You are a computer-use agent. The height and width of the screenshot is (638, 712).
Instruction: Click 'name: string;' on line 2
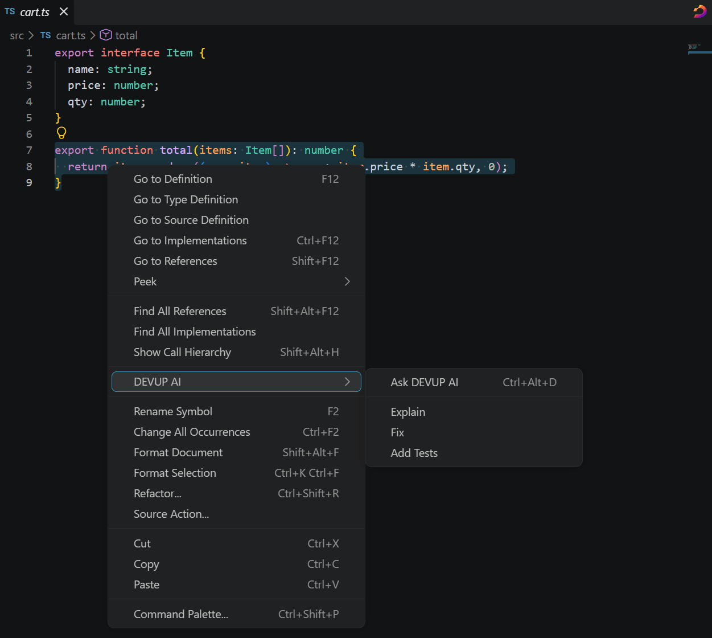click(x=110, y=69)
